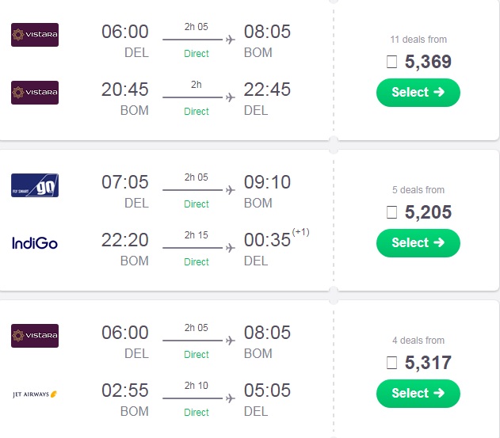Open the 5 deals from text
The image size is (500, 438).
tap(418, 190)
